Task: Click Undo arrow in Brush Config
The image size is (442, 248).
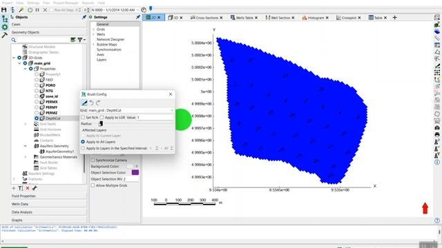Action: coord(91,103)
